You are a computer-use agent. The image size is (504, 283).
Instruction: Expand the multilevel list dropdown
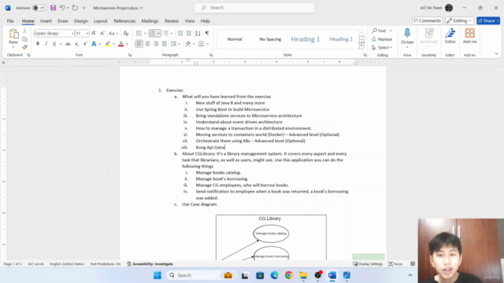(x=172, y=33)
